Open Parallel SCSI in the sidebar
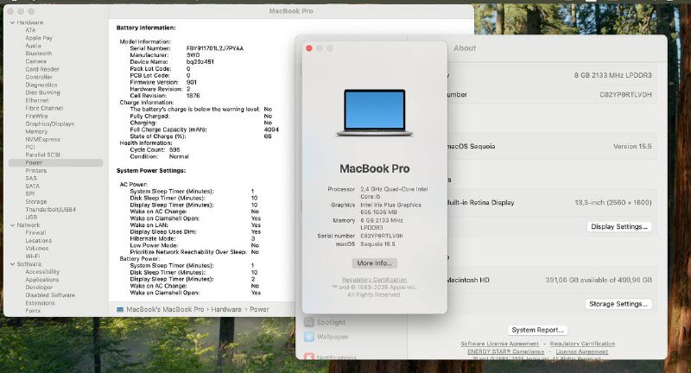 tap(42, 155)
